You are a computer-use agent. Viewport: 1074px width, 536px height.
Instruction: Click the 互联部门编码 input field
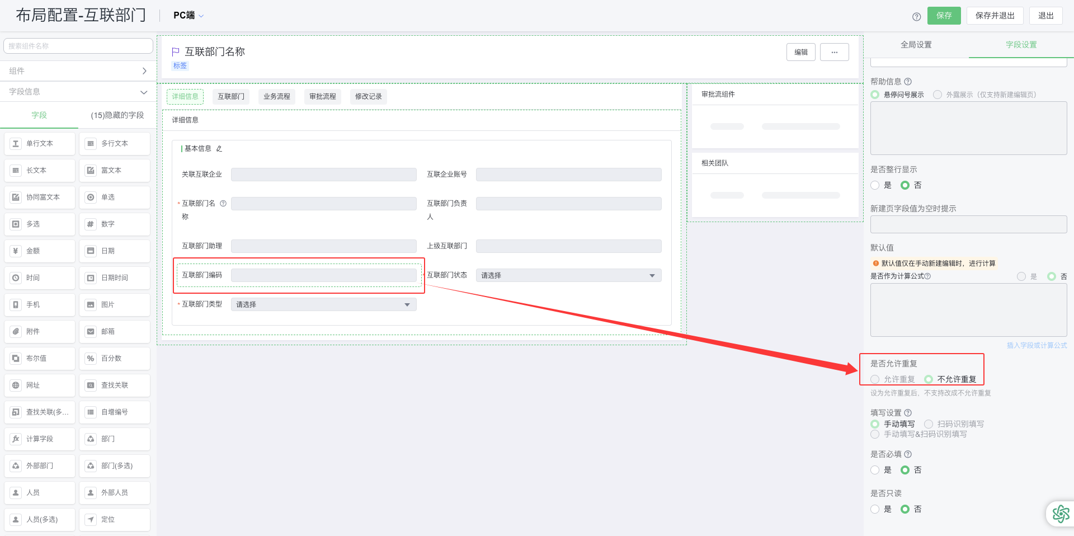[323, 275]
